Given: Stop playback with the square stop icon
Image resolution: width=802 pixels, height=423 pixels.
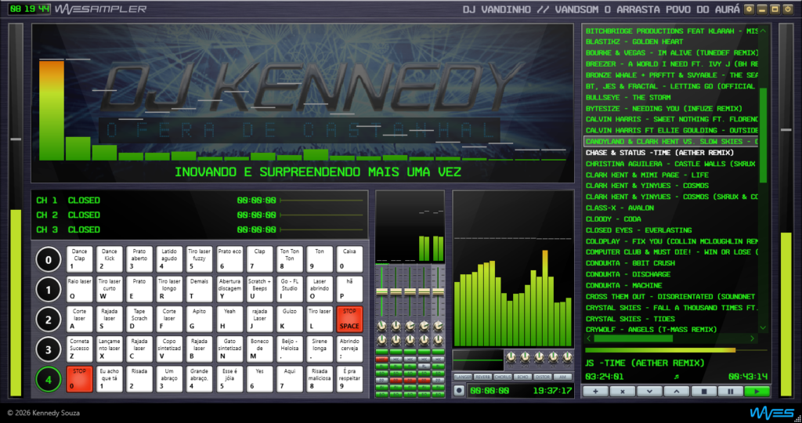Looking at the screenshot, I should (704, 390).
